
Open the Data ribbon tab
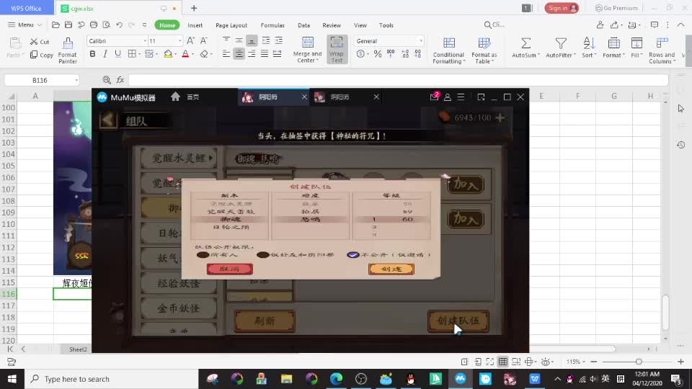(x=303, y=25)
